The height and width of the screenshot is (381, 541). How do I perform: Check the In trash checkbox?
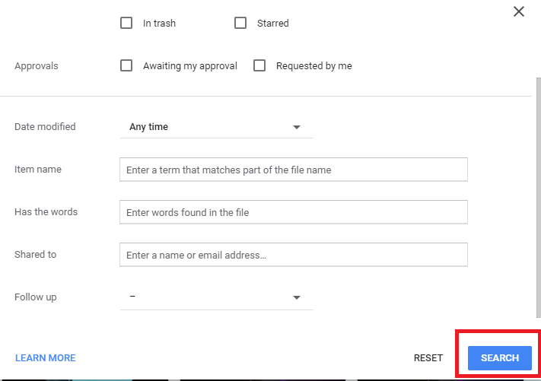click(x=126, y=23)
